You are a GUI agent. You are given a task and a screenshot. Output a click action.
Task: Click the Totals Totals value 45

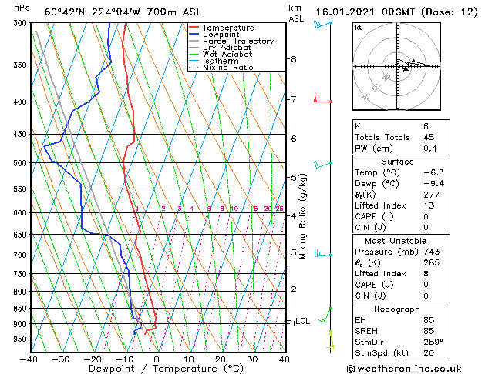[x=429, y=137]
